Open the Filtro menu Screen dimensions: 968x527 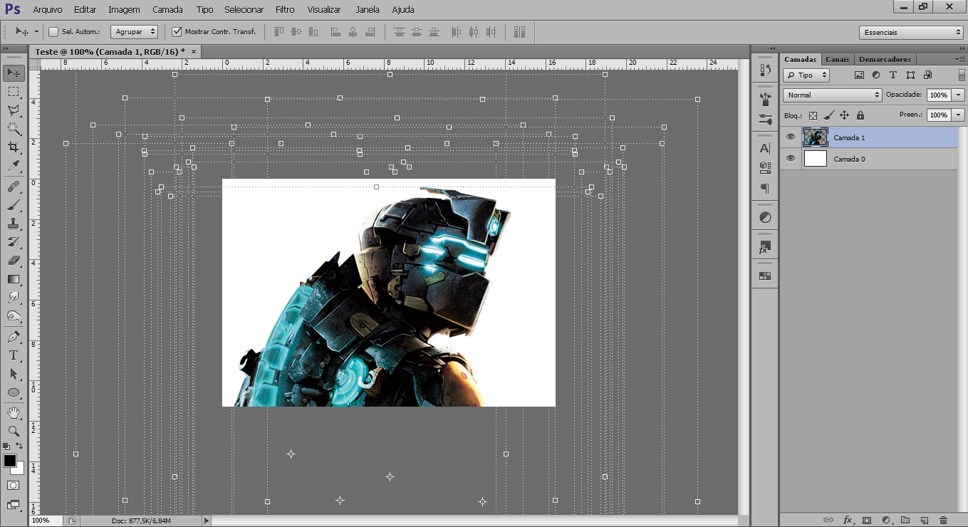285,10
